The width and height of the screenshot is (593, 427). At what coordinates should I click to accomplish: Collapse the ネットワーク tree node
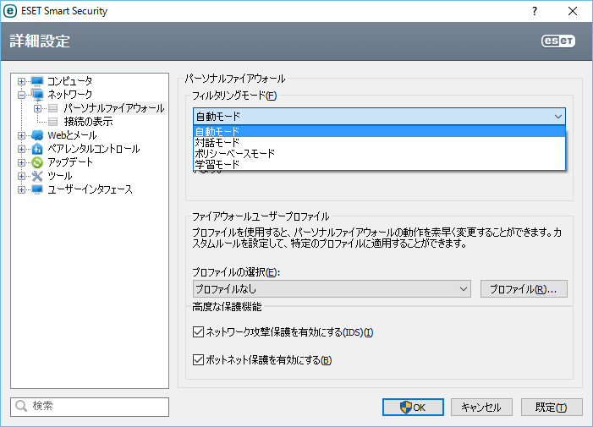click(x=21, y=95)
